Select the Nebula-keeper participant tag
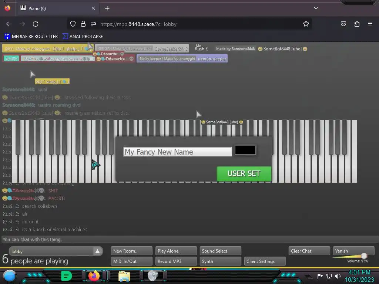Screen dimensions: 379x284 [x=182, y=59]
